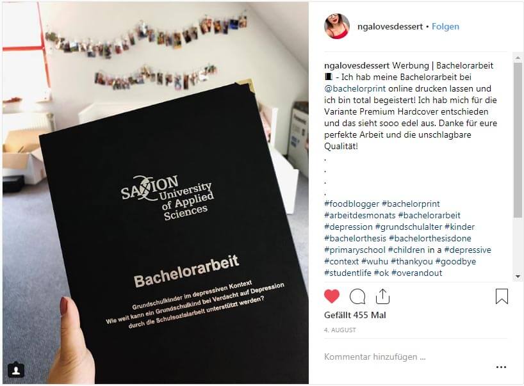Open the #foodblogger hashtag

[x=352, y=204]
